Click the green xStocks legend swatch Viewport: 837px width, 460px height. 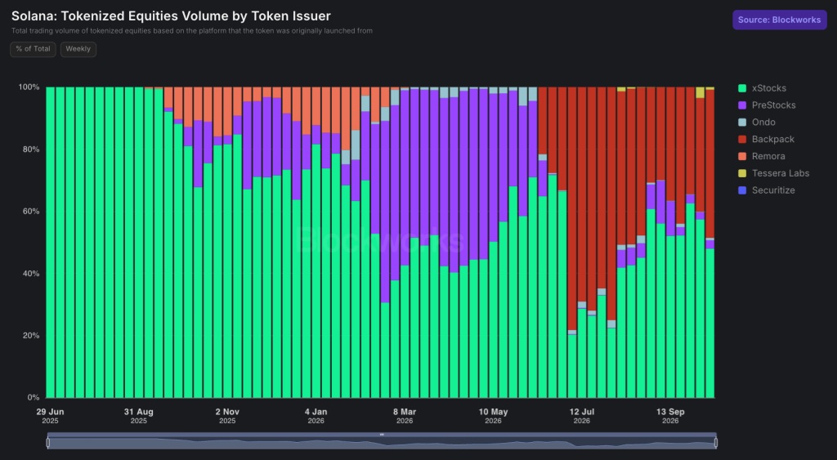(742, 88)
